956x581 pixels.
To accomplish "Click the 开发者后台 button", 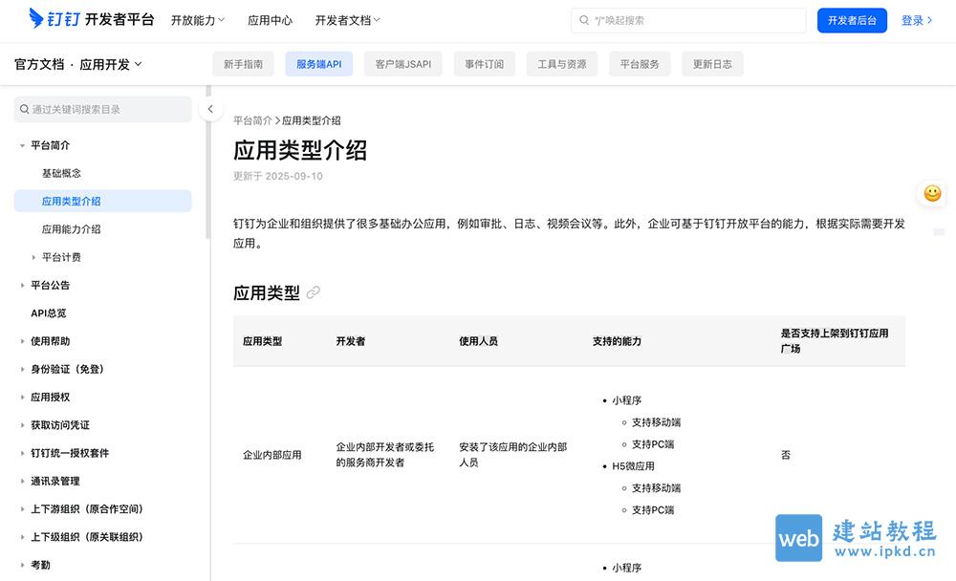I will (852, 19).
